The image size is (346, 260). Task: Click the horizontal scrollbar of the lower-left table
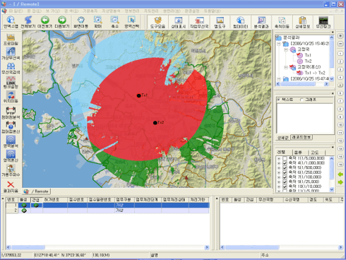(107, 247)
